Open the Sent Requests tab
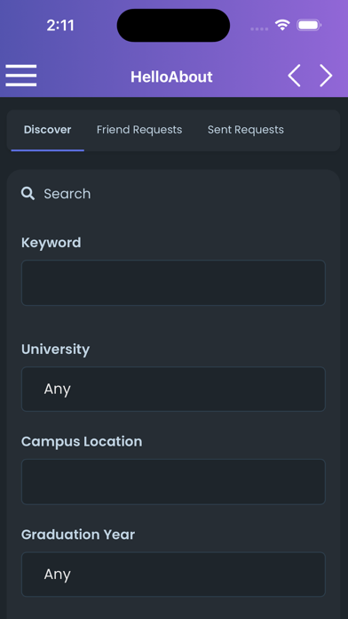The image size is (348, 619). coord(246,130)
